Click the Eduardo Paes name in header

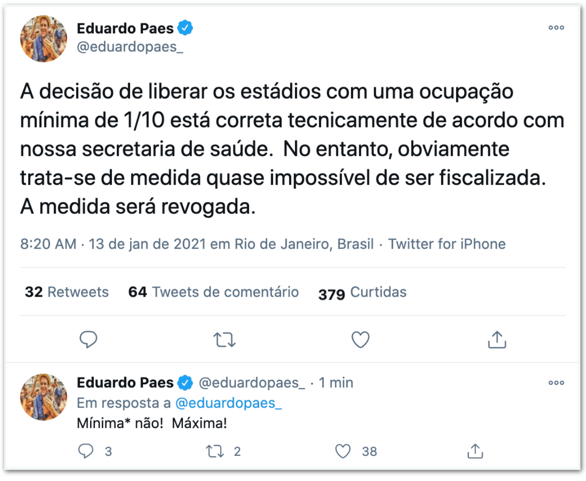tap(125, 28)
